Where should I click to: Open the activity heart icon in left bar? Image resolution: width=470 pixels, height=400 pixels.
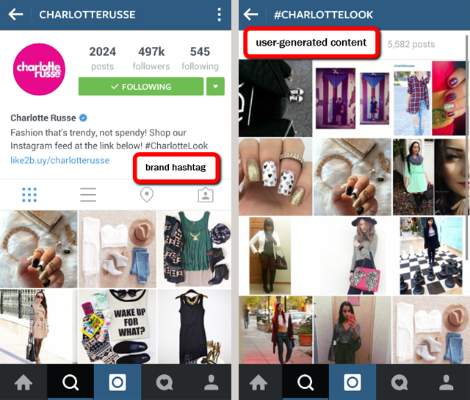164,382
